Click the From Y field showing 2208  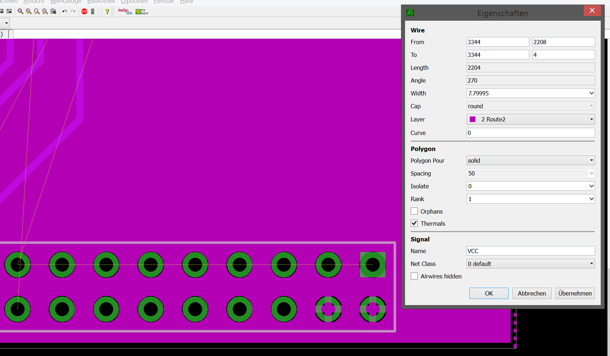pyautogui.click(x=563, y=42)
